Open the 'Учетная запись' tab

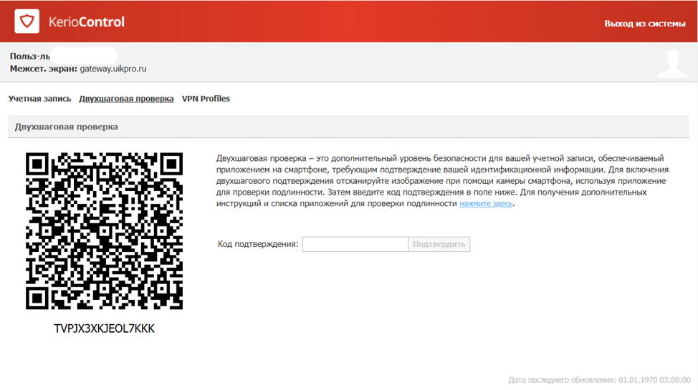(40, 99)
